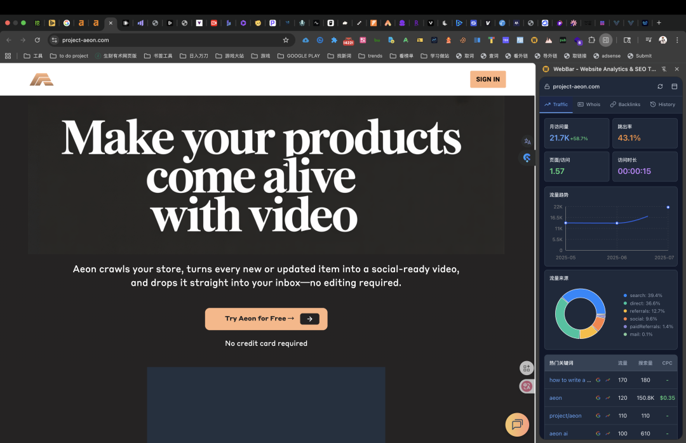The height and width of the screenshot is (443, 686).
Task: Open the '生财有术网页版' bookmark
Action: point(116,56)
